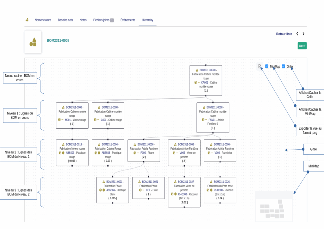The height and width of the screenshot is (229, 324).
Task: Click the large BOM shapes thumbnail in header
Action: point(33,42)
